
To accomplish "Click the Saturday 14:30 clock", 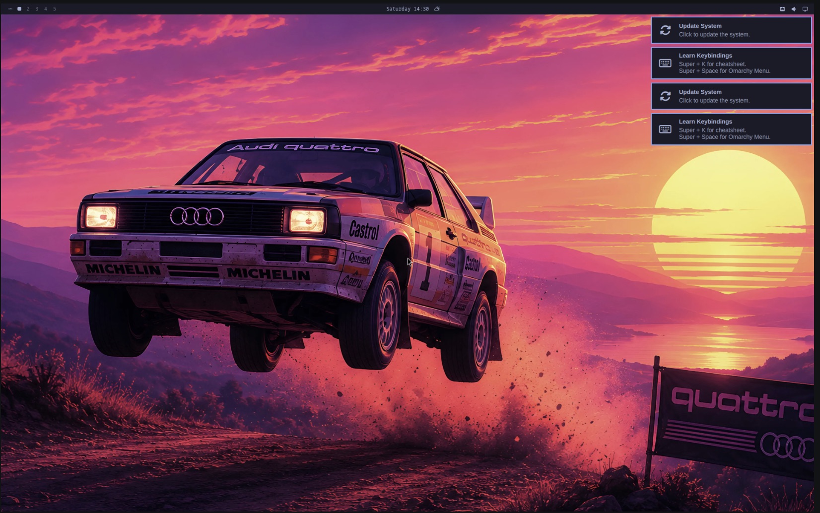I will [x=408, y=9].
